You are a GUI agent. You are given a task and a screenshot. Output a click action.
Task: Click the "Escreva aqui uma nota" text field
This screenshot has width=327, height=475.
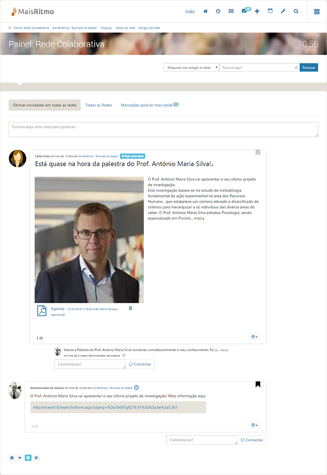coord(163,129)
